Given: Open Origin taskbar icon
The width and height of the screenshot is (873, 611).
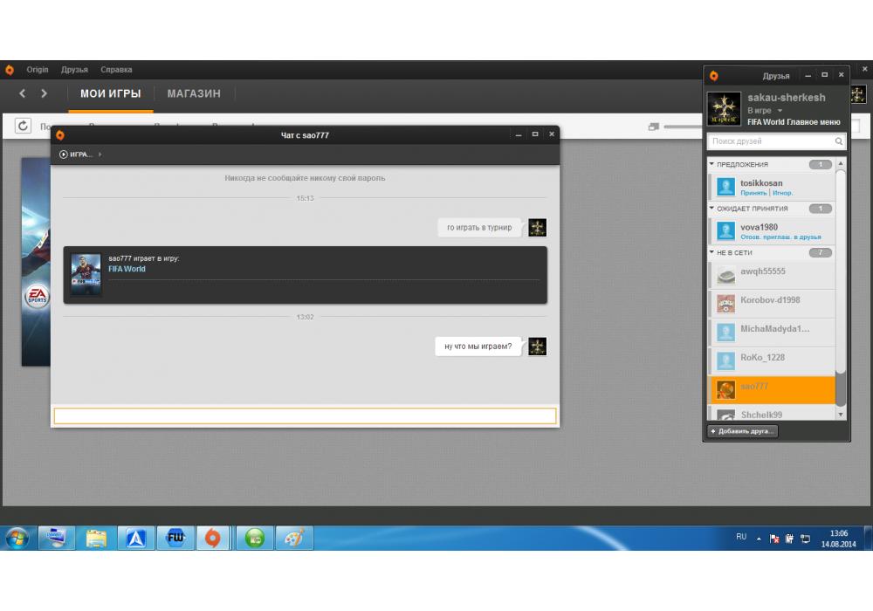Looking at the screenshot, I should (213, 538).
